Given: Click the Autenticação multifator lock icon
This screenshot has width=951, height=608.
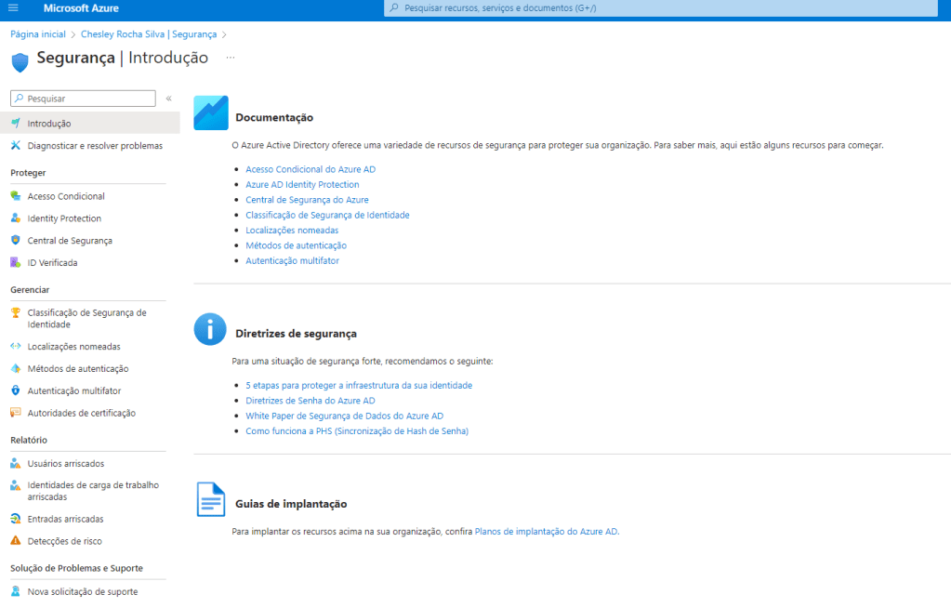Looking at the screenshot, I should [16, 391].
